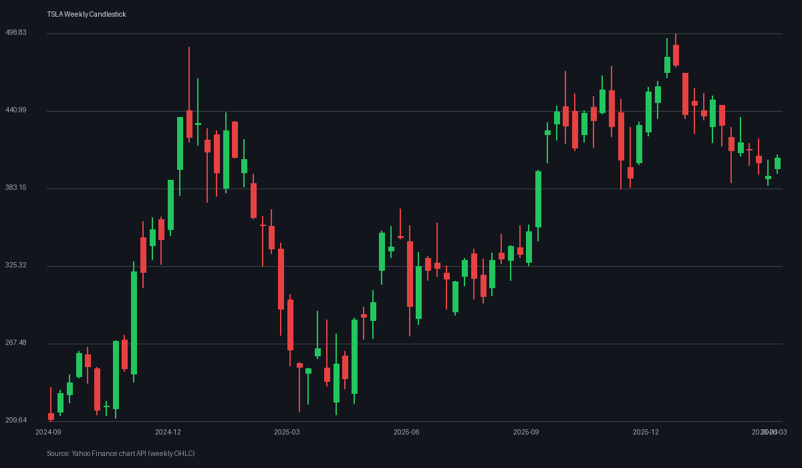This screenshot has height=468, width=802.
Task: Click the tallest green candle at the chart peak
Action: coord(668,64)
